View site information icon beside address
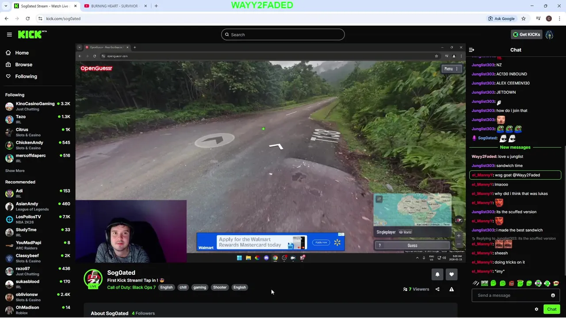The image size is (566, 318). [40, 19]
